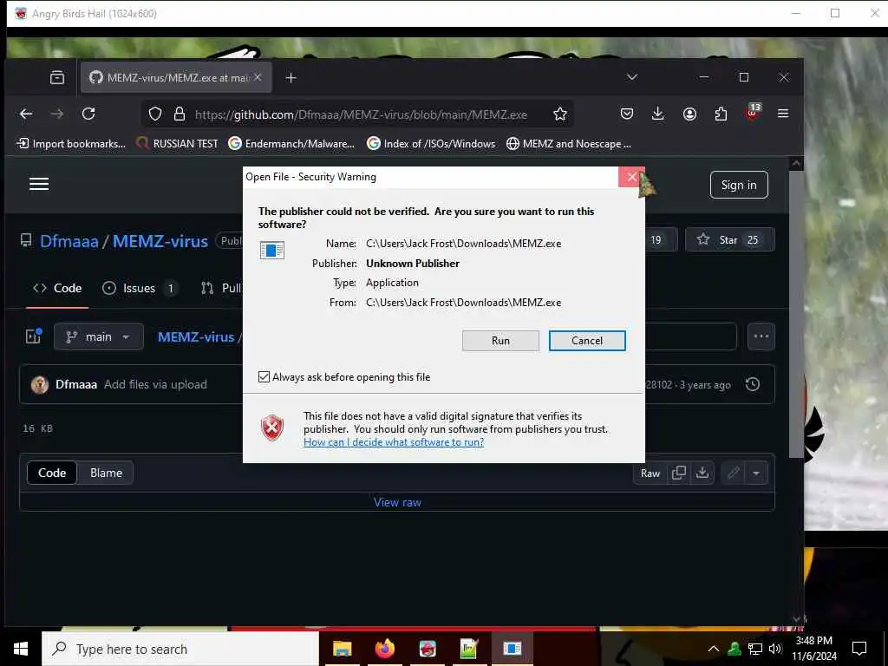The width and height of the screenshot is (888, 666).
Task: Open Dfmaaa commit author avatar
Action: [40, 384]
